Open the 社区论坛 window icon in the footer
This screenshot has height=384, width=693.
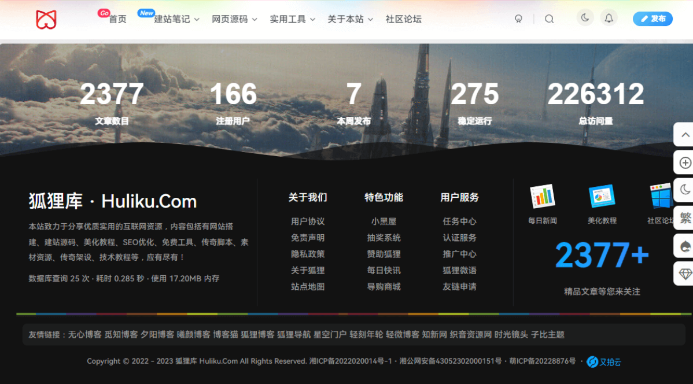pos(661,195)
